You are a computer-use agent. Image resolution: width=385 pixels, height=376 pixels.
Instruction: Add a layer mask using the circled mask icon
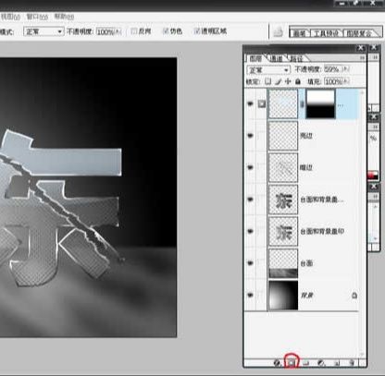(292, 363)
